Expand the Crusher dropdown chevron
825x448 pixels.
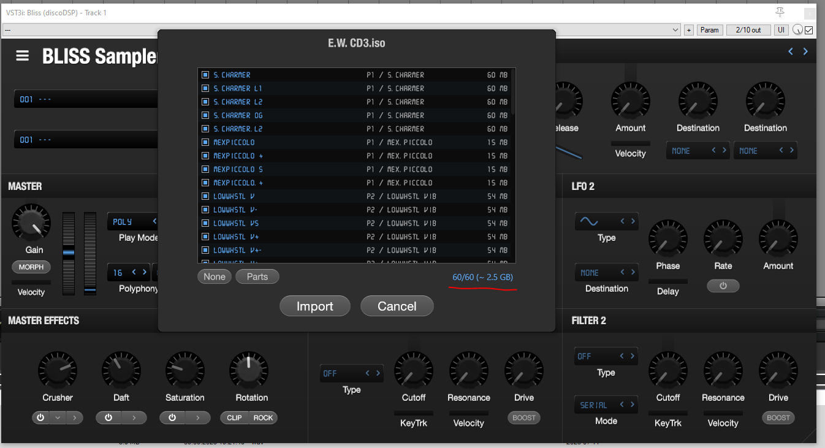click(58, 418)
